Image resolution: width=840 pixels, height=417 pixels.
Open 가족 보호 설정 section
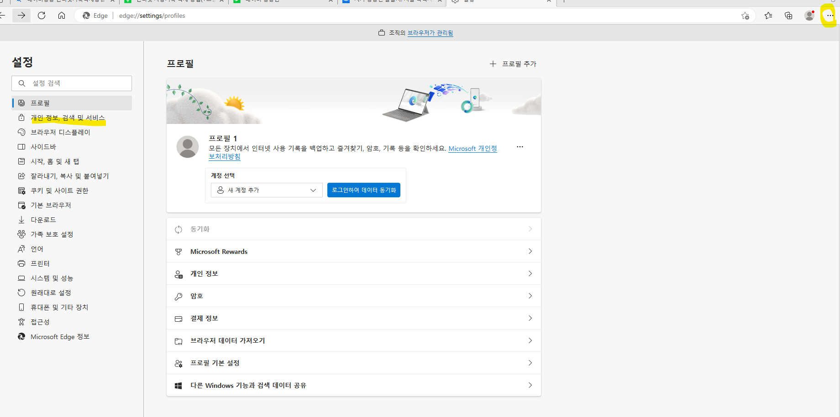[72, 234]
